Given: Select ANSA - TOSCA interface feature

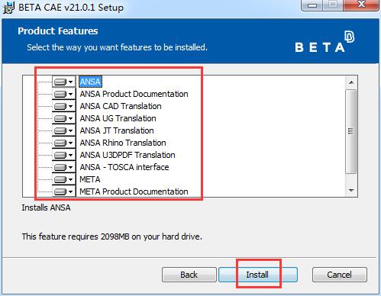Looking at the screenshot, I should pyautogui.click(x=124, y=167).
